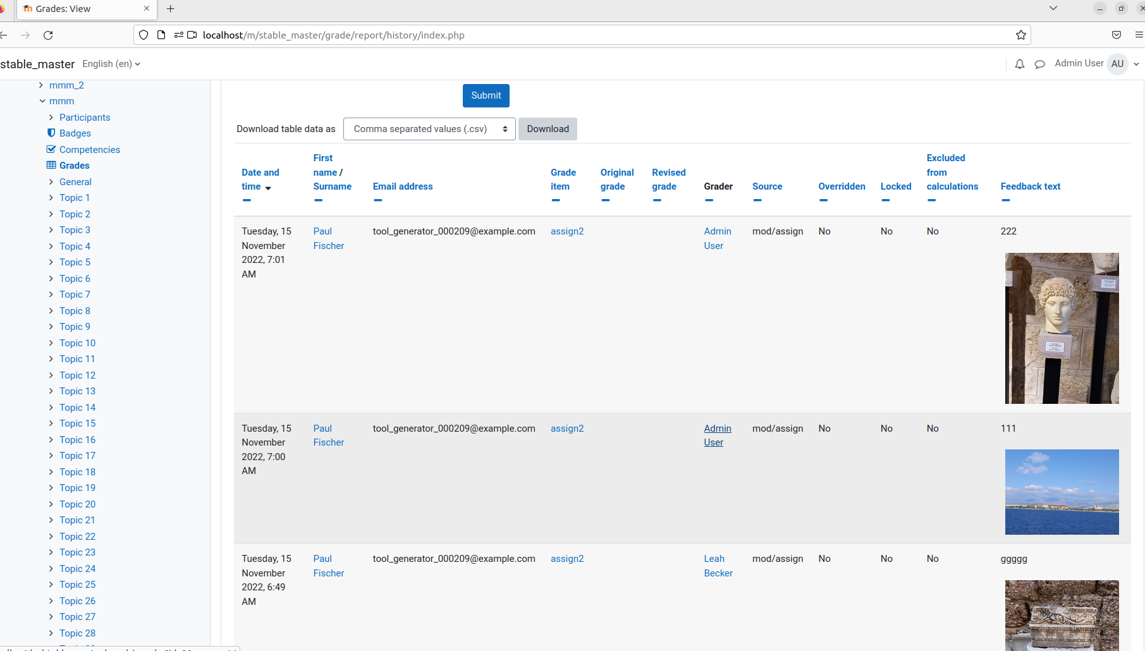The width and height of the screenshot is (1145, 651).
Task: Click the seascape feedback image
Action: [x=1062, y=492]
